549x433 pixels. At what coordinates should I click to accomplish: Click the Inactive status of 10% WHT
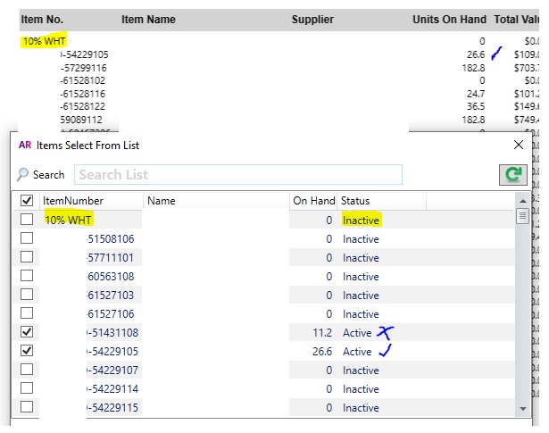pos(361,220)
